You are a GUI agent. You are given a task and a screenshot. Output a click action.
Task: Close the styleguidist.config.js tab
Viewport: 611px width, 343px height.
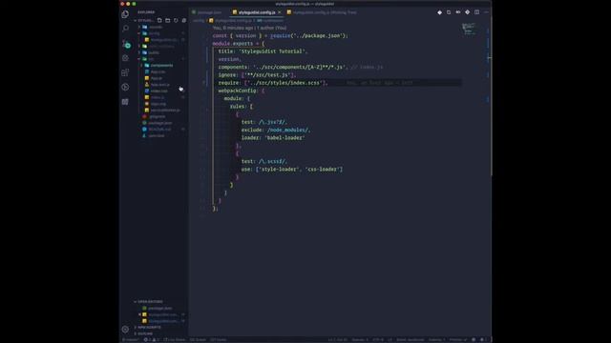pyautogui.click(x=280, y=12)
